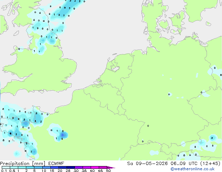Click the '10' legend scale label

pos(44,171)
